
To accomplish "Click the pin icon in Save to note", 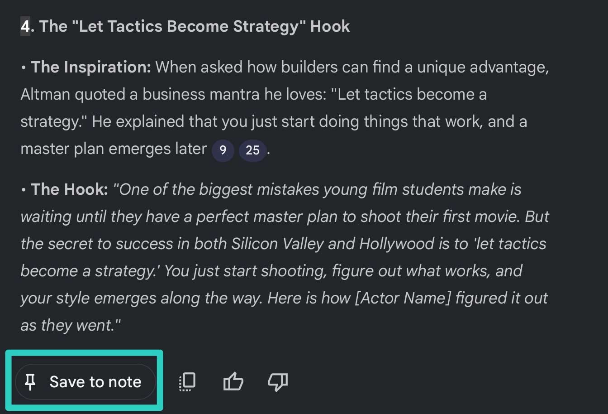I will coord(30,382).
